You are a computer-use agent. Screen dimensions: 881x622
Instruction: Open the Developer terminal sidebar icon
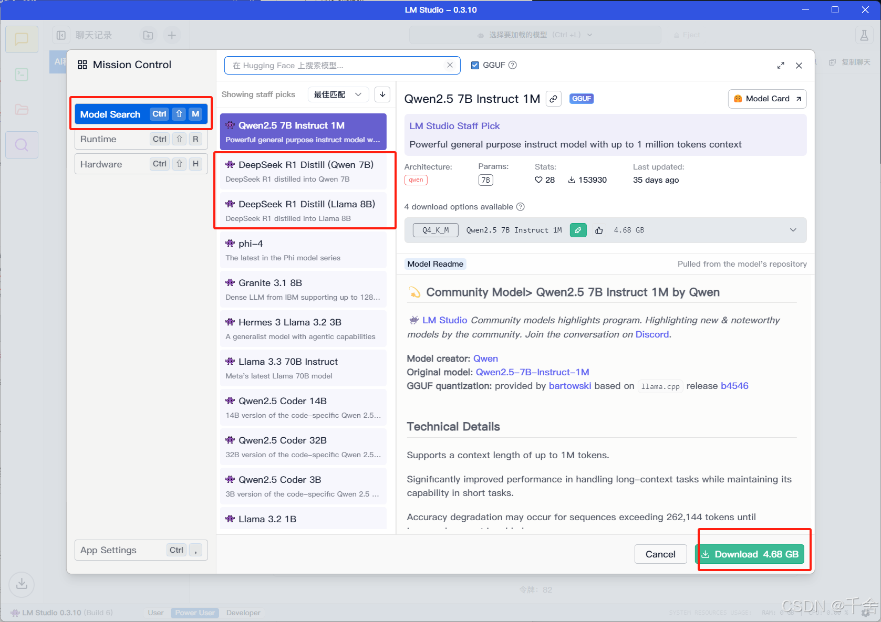click(x=22, y=75)
